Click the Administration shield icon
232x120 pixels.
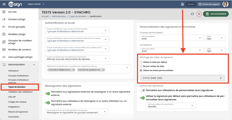(4, 64)
